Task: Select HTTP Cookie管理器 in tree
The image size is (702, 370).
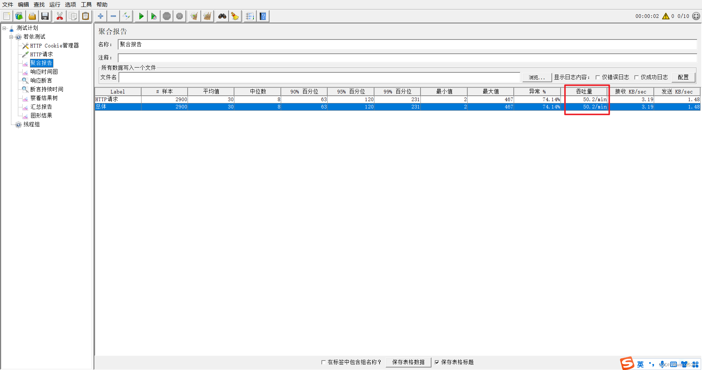Action: pyautogui.click(x=54, y=46)
